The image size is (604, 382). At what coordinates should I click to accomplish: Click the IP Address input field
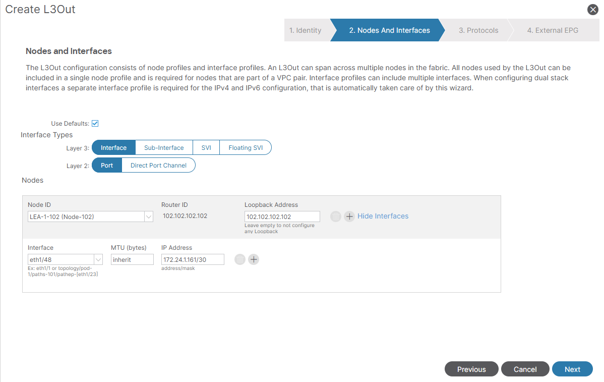coord(192,260)
